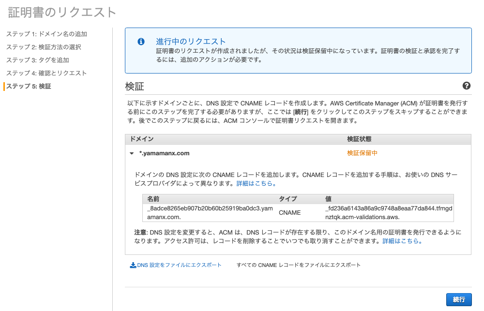The height and width of the screenshot is (311, 484).
Task: Click the CNAME type cell
Action: (289, 213)
